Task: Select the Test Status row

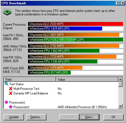Action: [x=61, y=84]
